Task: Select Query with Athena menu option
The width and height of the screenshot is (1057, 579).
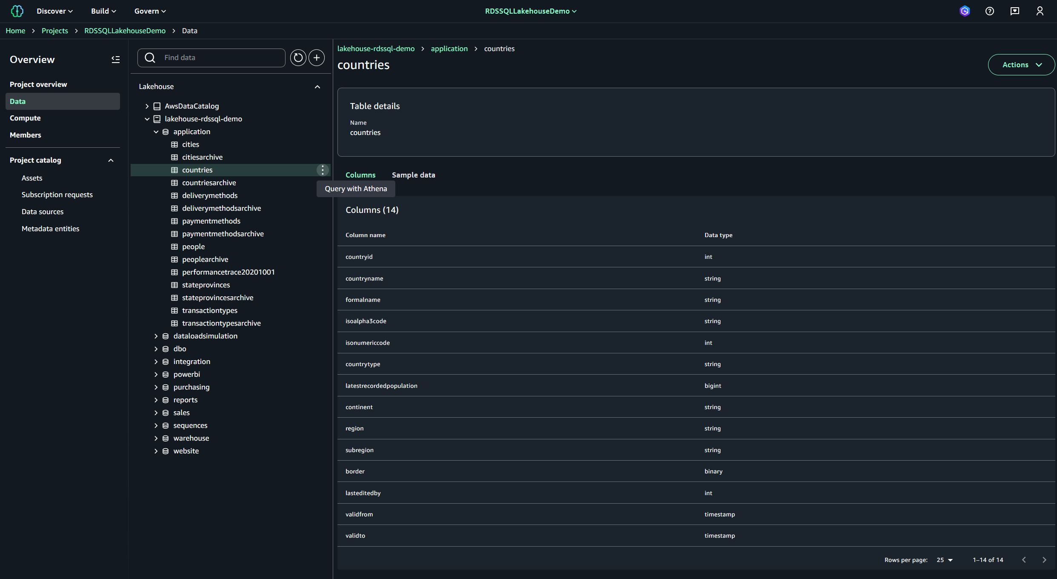Action: [x=356, y=189]
